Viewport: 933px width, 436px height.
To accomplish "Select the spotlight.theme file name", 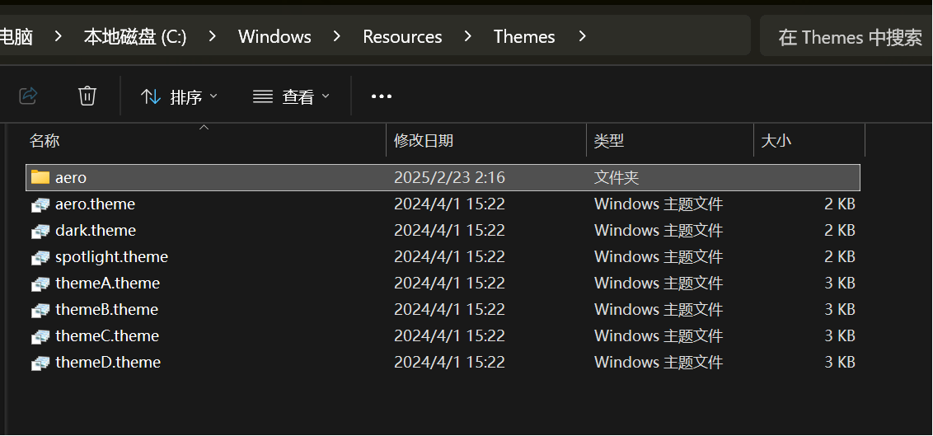I will (x=112, y=257).
